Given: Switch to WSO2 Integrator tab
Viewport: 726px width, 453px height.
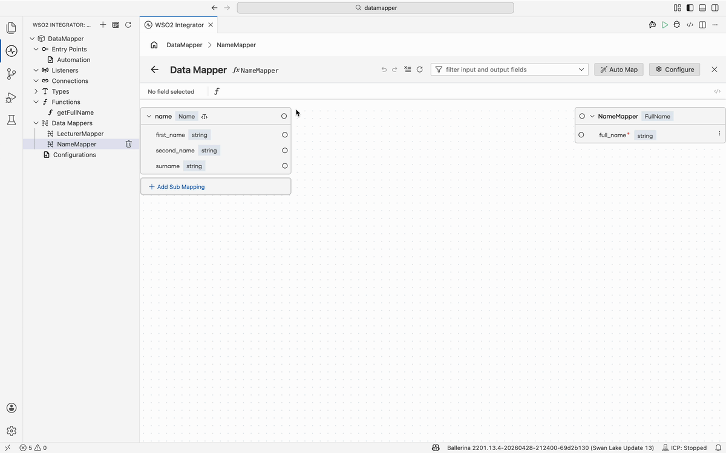Looking at the screenshot, I should 179,25.
